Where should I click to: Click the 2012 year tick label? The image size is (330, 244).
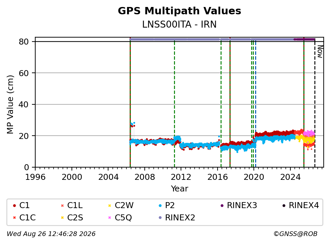click(181, 177)
